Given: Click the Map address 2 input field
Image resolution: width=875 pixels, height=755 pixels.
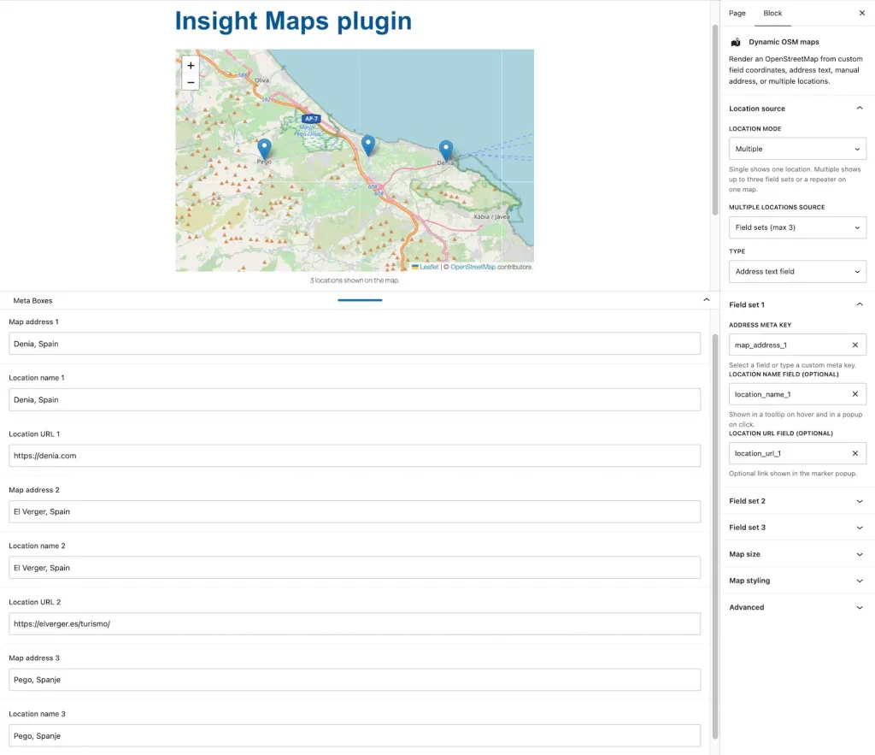Looking at the screenshot, I should point(355,511).
